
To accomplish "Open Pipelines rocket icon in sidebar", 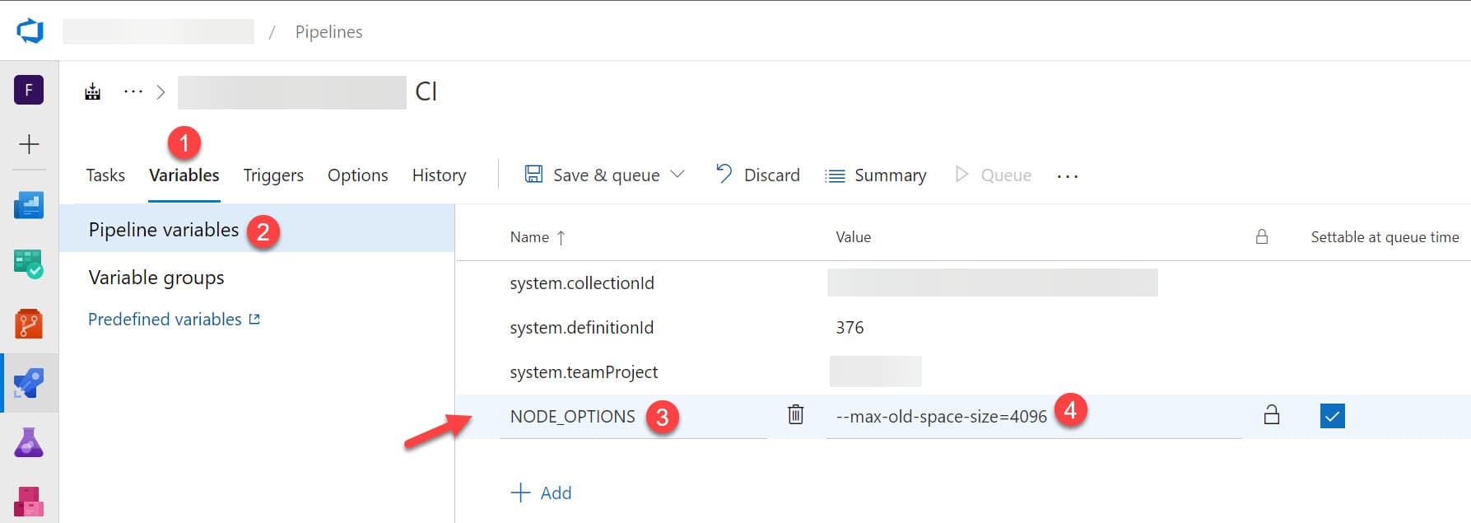I will (x=29, y=383).
